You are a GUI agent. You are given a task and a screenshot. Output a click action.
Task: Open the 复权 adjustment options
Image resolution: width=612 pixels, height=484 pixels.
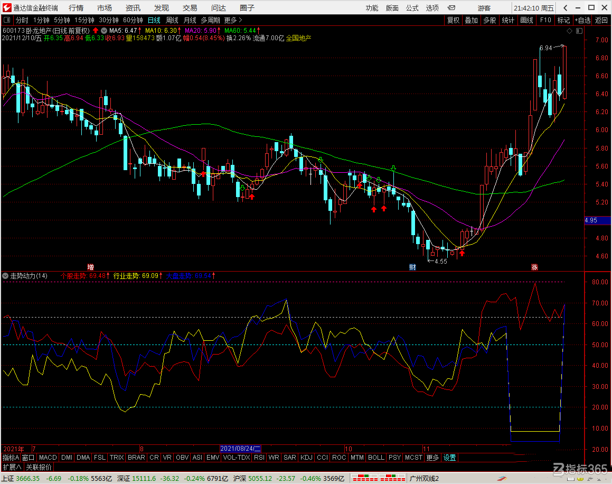pos(453,20)
